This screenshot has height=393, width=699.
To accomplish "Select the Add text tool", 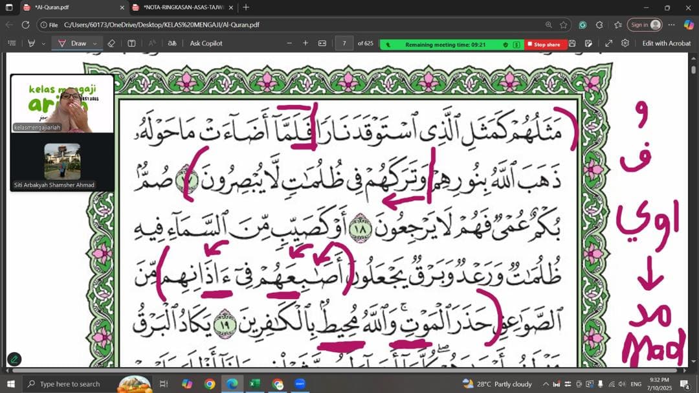I will tap(131, 43).
